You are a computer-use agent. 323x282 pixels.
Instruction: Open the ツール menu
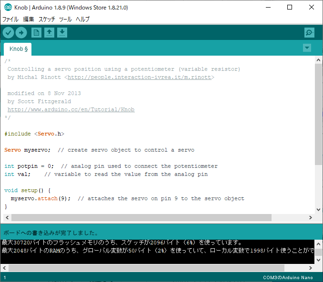(65, 19)
